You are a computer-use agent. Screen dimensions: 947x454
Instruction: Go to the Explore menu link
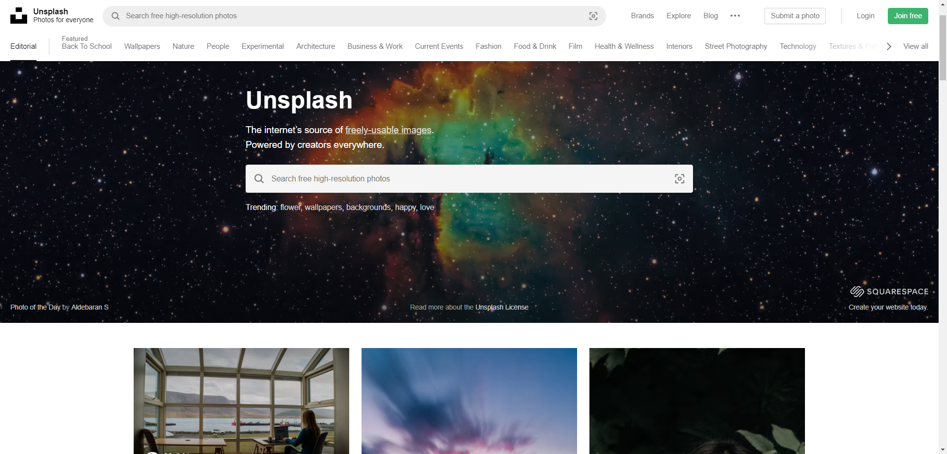[679, 16]
